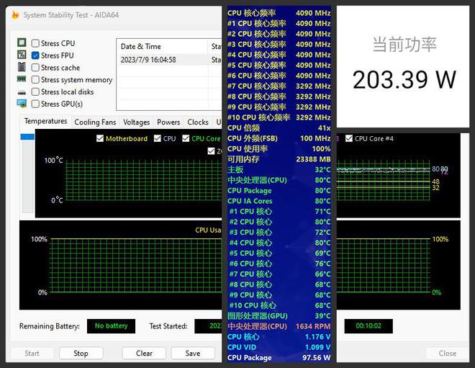The width and height of the screenshot is (475, 368).
Task: Open the Powers tab
Action: click(x=168, y=122)
